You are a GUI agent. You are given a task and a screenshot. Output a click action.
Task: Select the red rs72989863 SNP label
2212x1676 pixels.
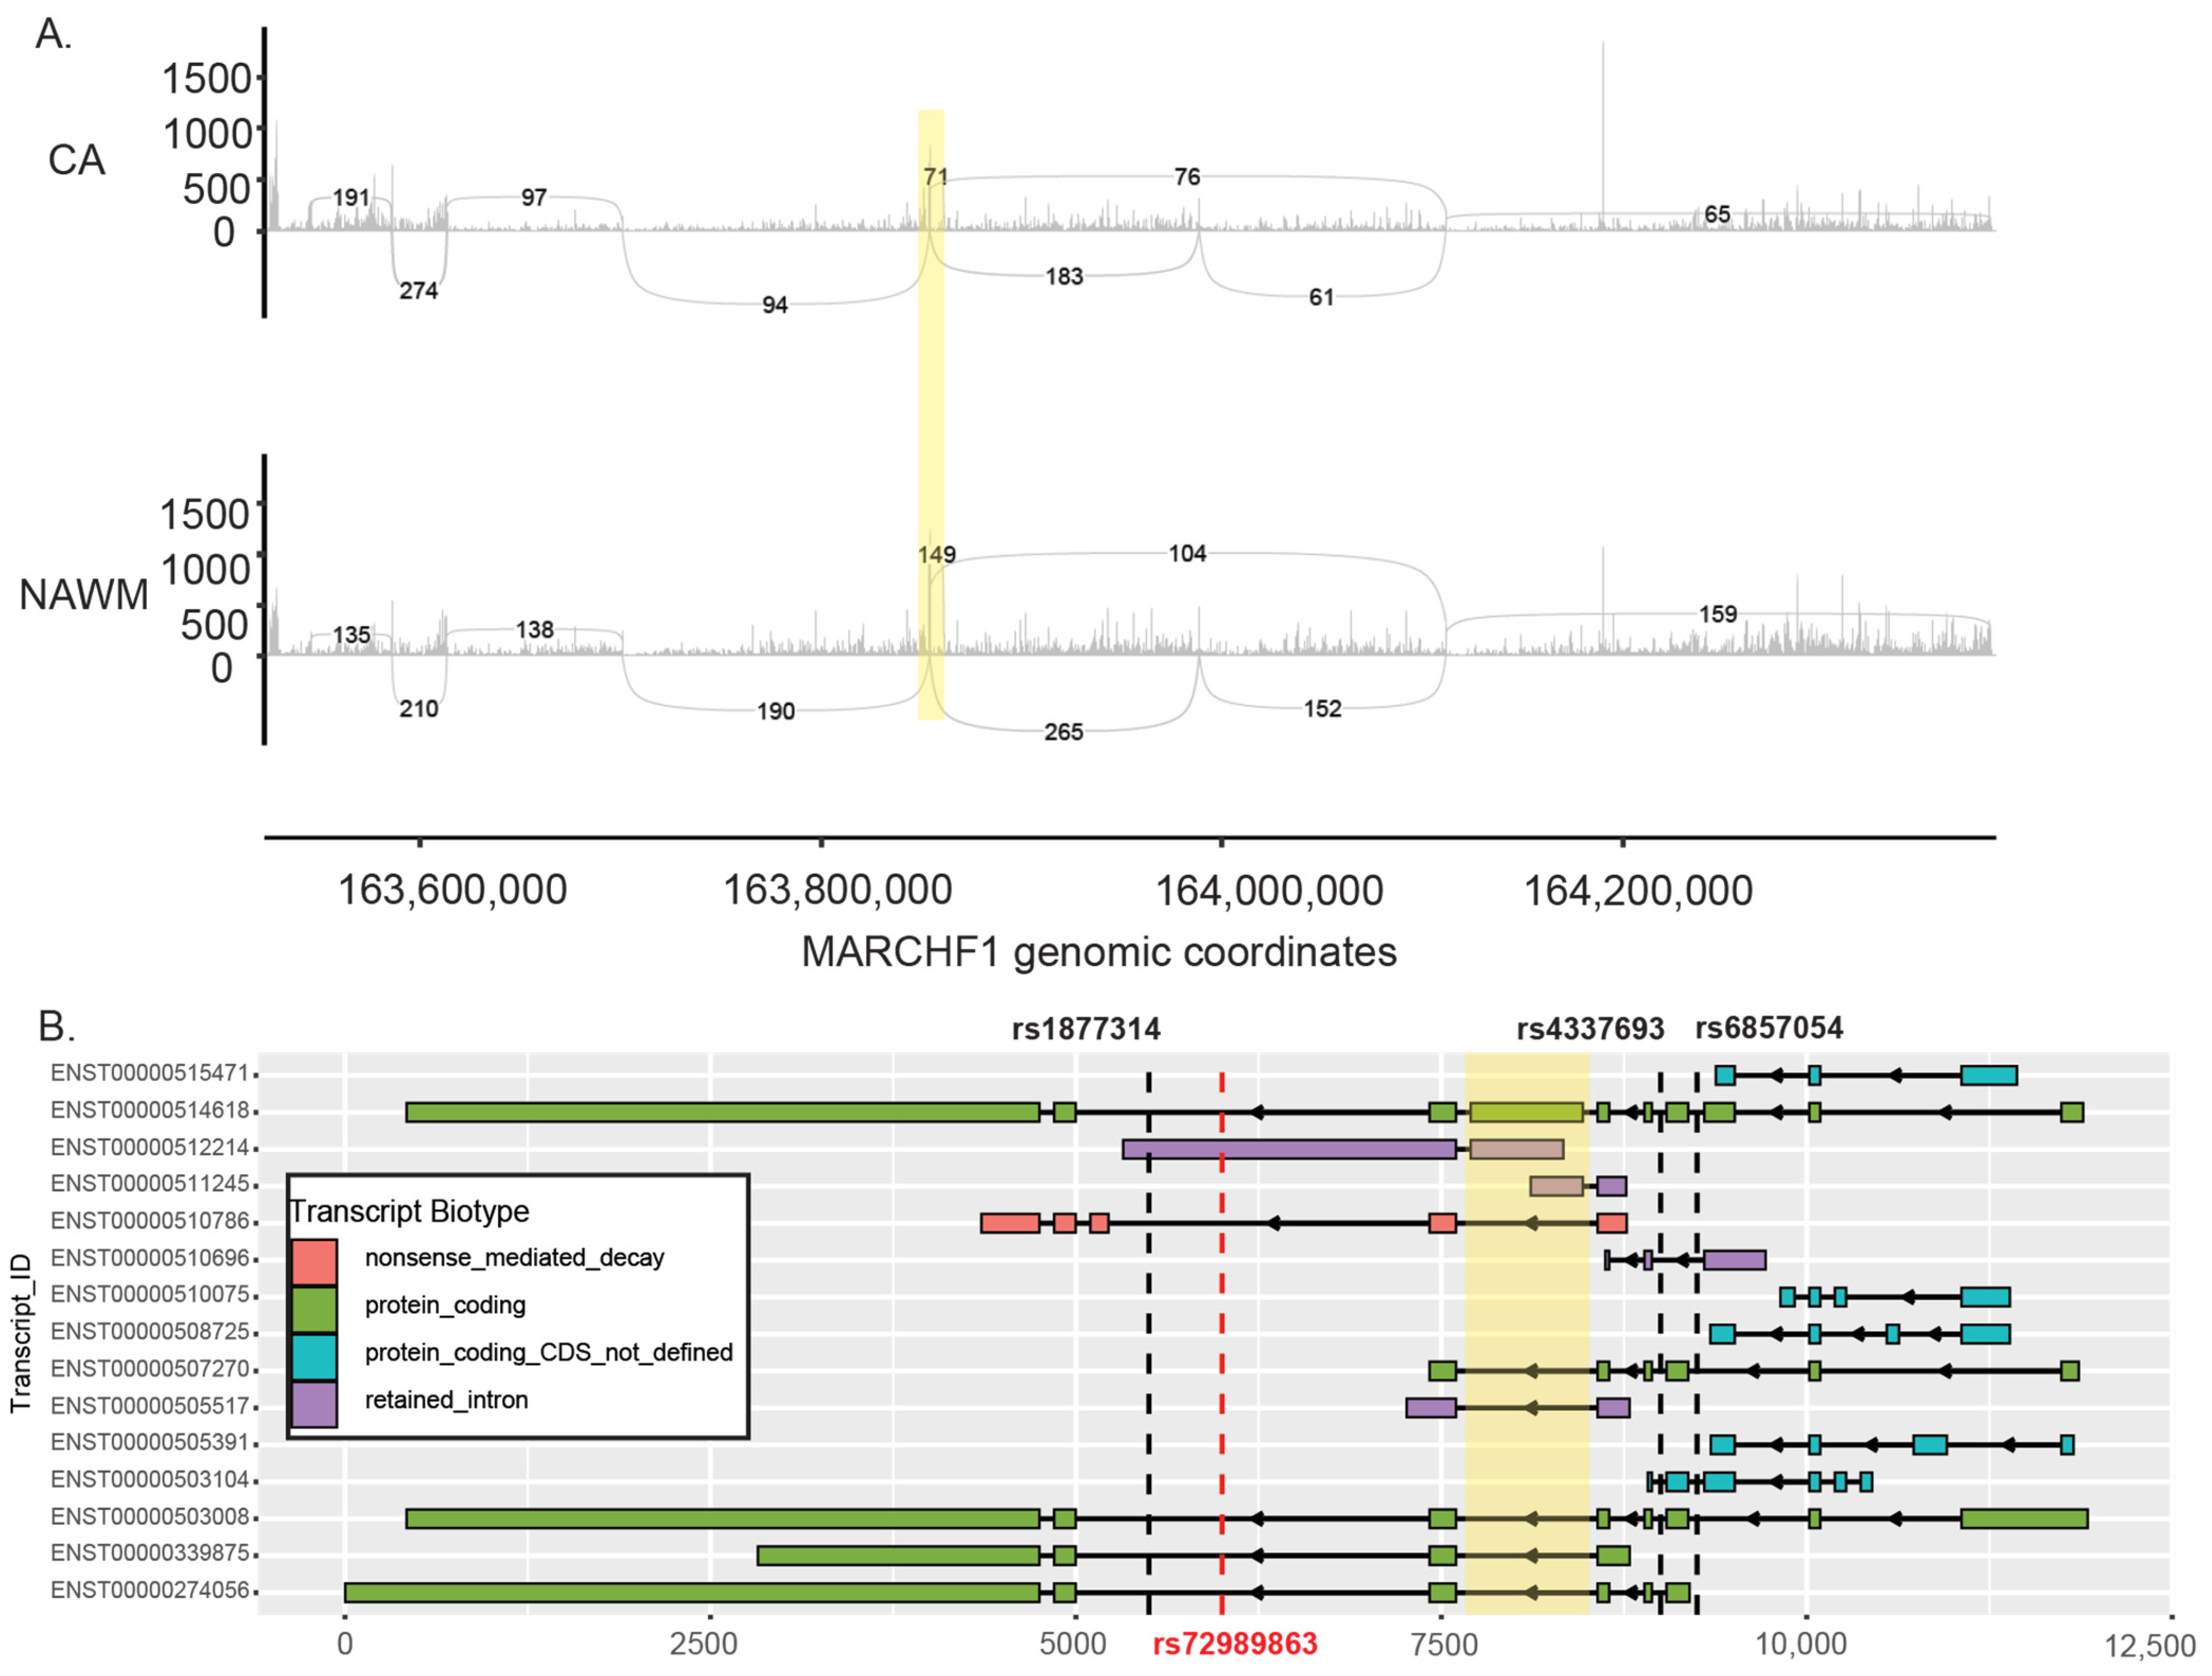[1234, 1644]
